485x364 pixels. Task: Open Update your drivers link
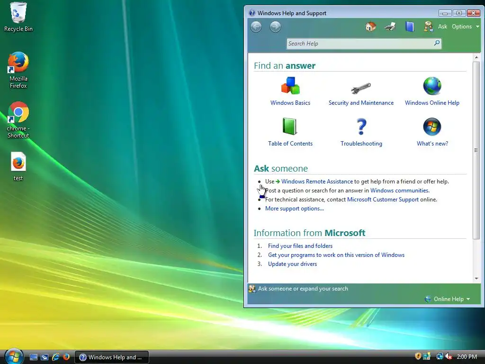click(x=292, y=264)
